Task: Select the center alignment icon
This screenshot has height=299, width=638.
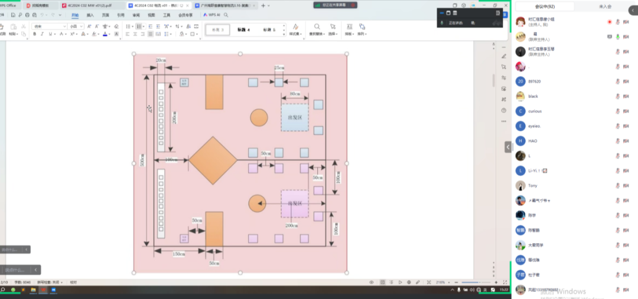Action: (x=135, y=34)
